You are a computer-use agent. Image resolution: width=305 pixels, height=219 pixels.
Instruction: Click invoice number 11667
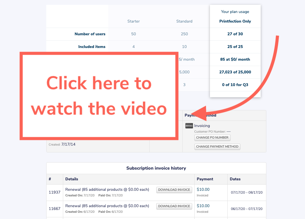click(x=54, y=209)
